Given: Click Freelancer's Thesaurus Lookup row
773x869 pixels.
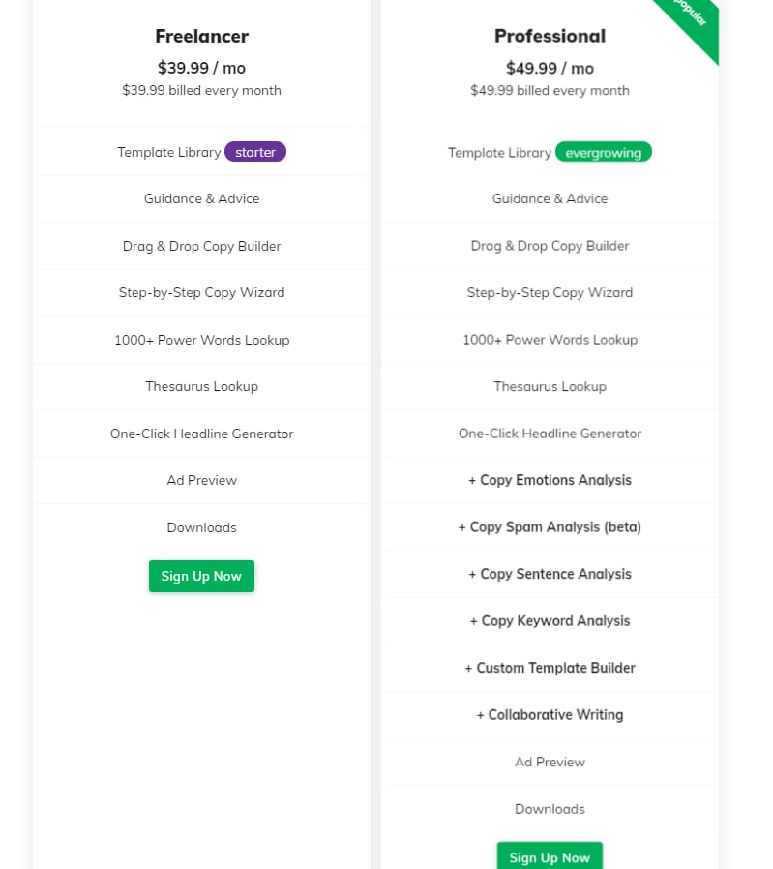Looking at the screenshot, I should [201, 386].
